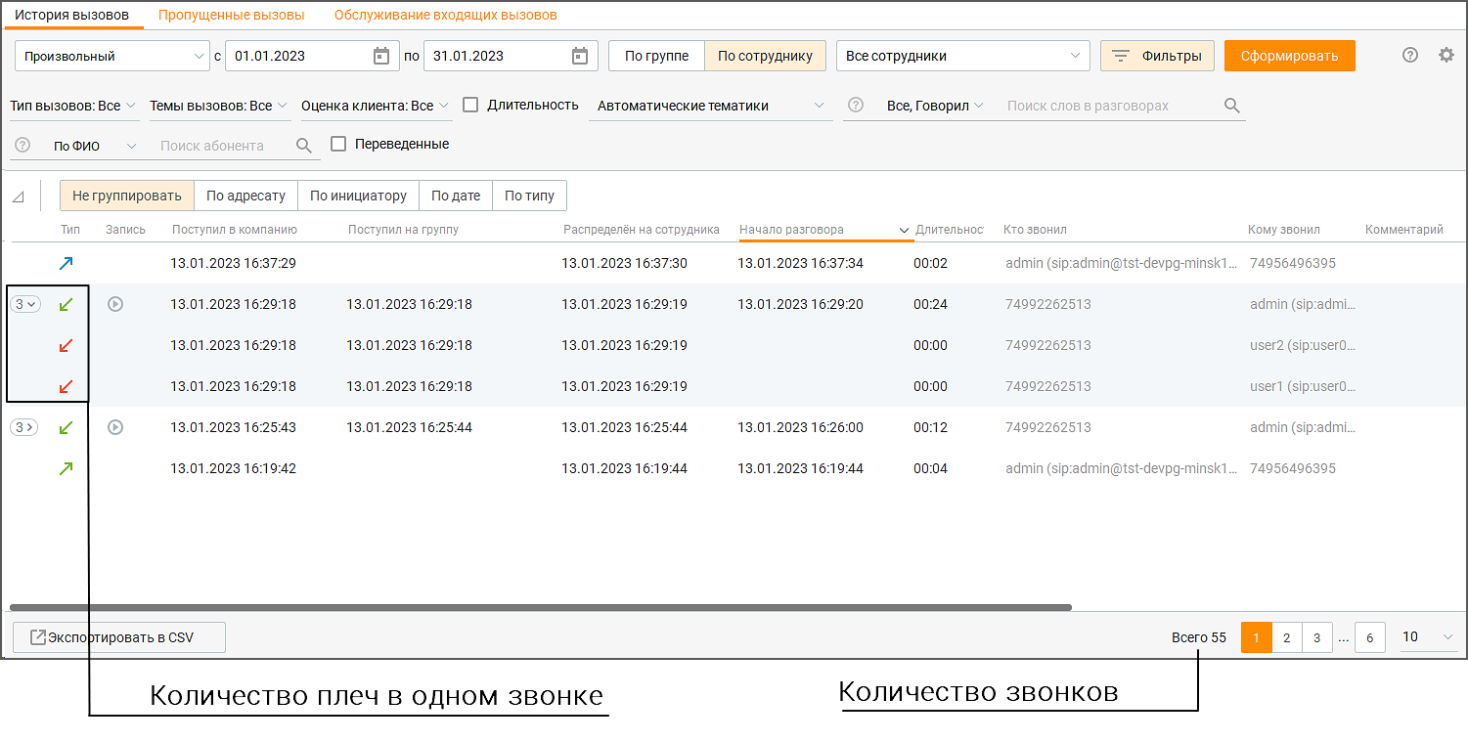Click Экспортировать в CSV

point(119,637)
